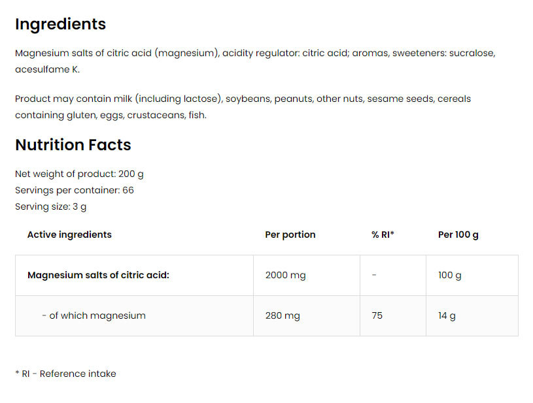Click the Ingredients heading

tap(60, 24)
